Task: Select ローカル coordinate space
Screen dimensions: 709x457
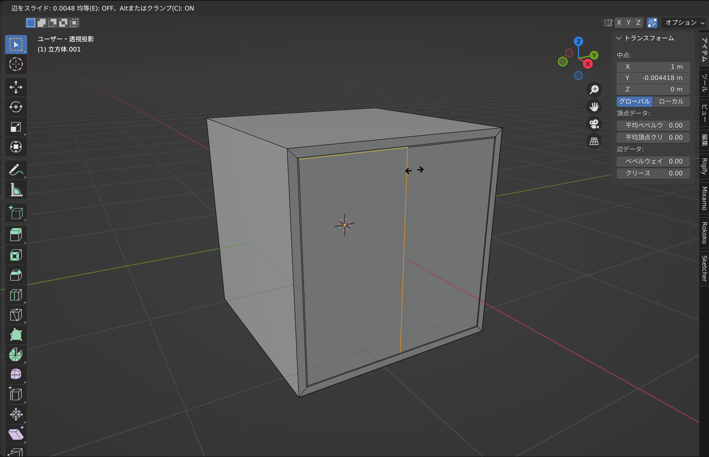Action: pos(671,101)
